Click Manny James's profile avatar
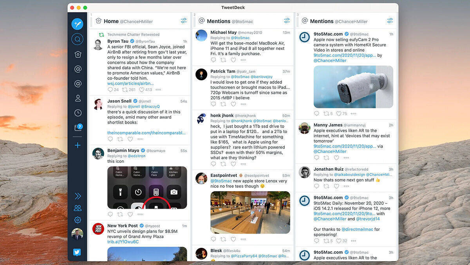 (305, 128)
